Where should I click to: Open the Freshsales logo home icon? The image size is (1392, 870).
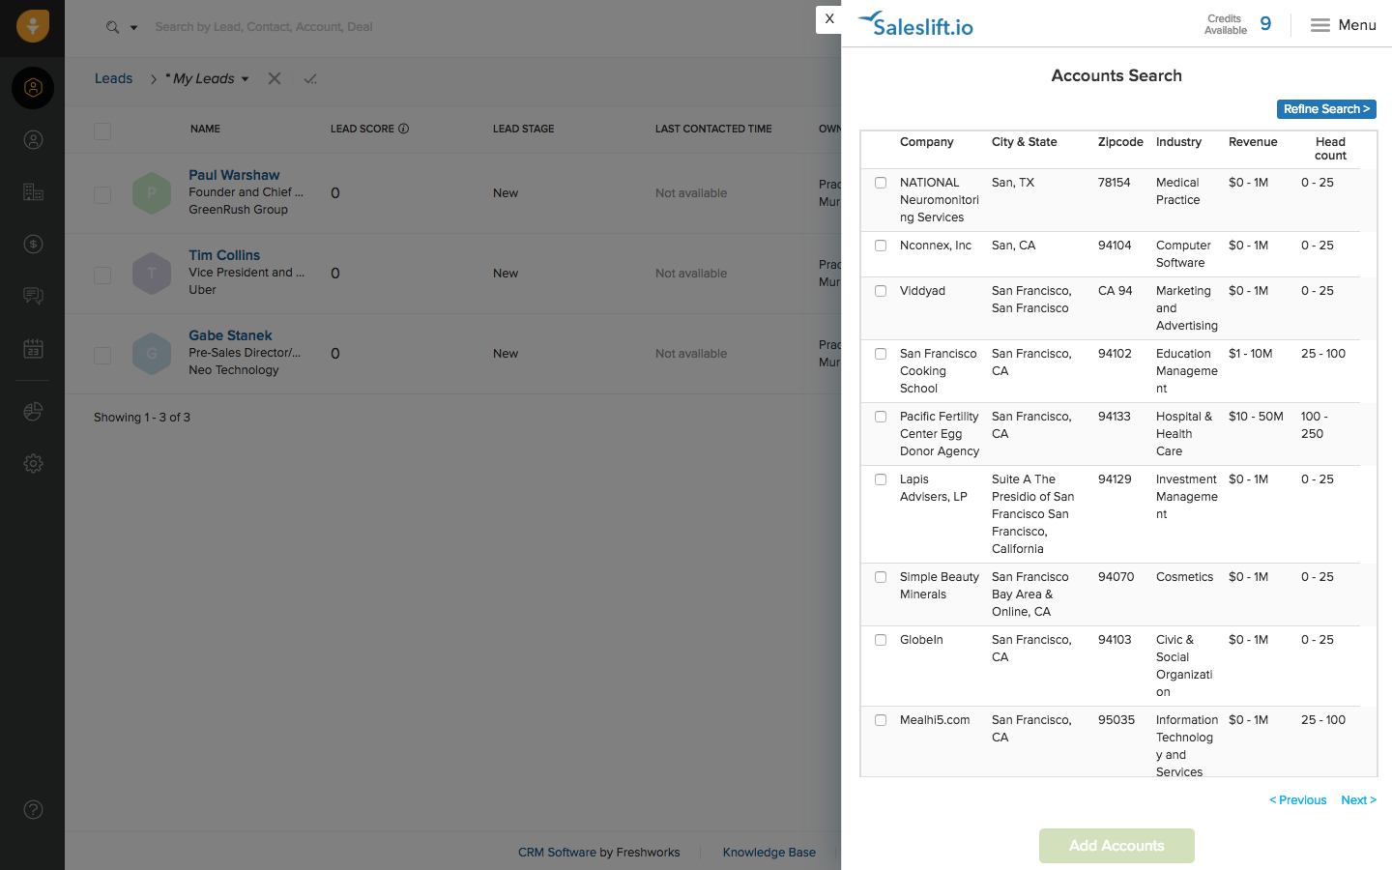point(32,26)
